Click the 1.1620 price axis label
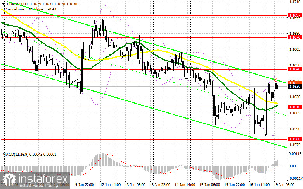The height and width of the screenshot is (189, 303). point(295,97)
